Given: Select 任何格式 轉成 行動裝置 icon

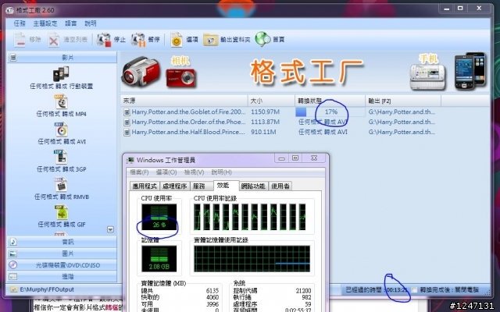Looking at the screenshot, I should click(x=61, y=74).
